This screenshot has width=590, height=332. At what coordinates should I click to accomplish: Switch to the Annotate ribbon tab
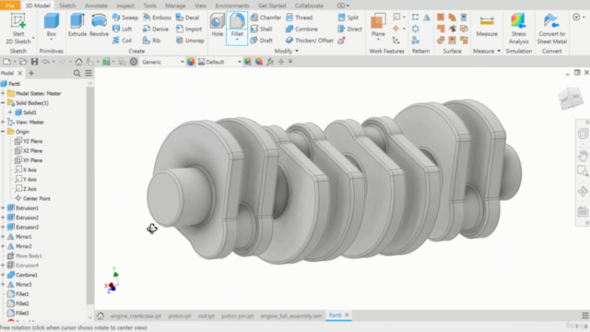point(96,6)
